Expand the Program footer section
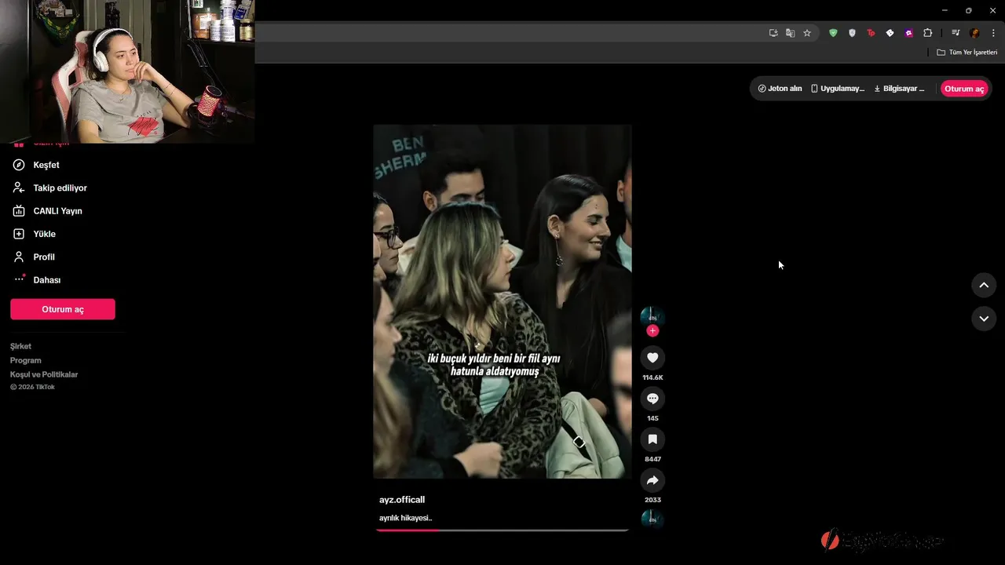 coord(26,360)
